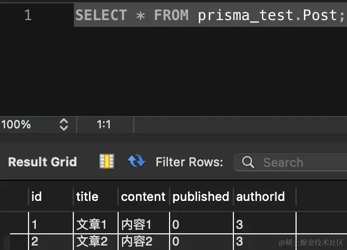
Task: Select cell containing 文章2
Action: click(x=96, y=242)
